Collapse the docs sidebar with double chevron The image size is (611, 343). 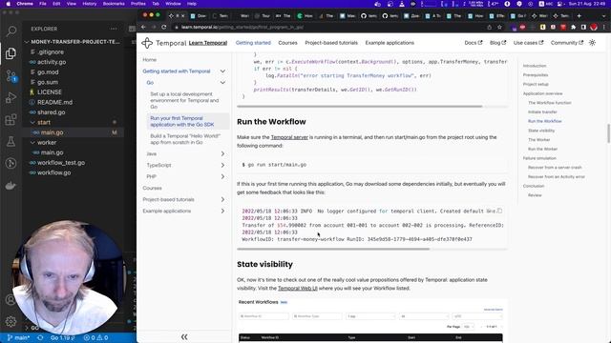click(x=184, y=336)
